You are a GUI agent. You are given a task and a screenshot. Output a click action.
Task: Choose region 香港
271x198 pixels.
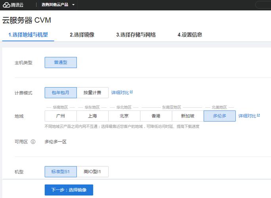pos(156,116)
